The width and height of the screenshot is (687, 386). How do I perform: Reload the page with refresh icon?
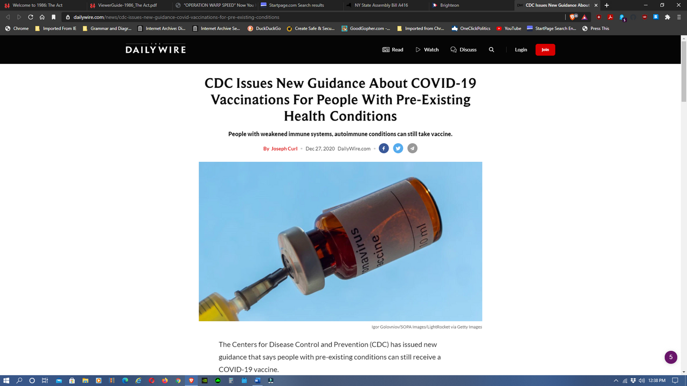(x=31, y=17)
